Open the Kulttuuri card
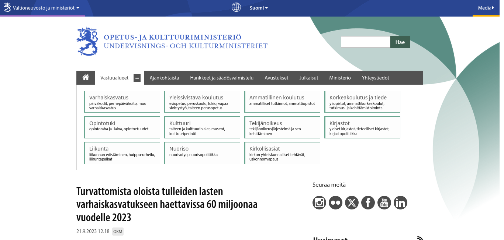The image size is (504, 240). pos(202,127)
